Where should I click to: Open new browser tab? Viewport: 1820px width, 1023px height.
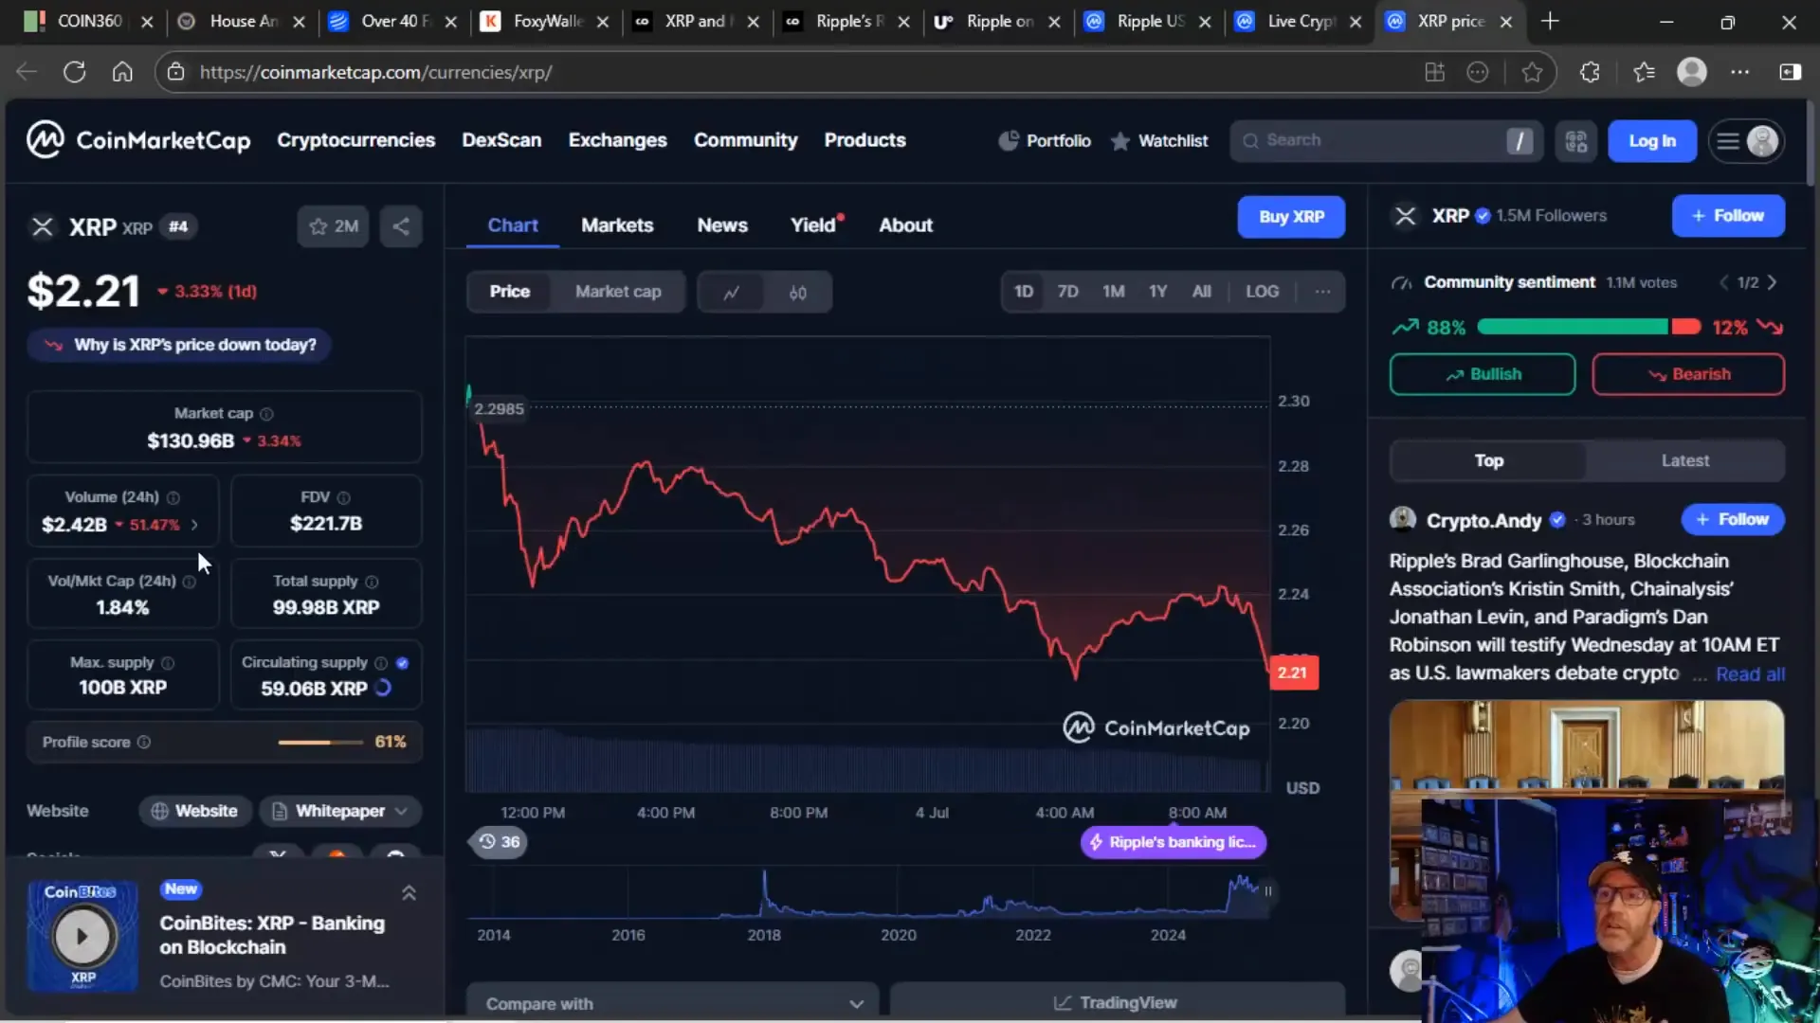(x=1550, y=21)
